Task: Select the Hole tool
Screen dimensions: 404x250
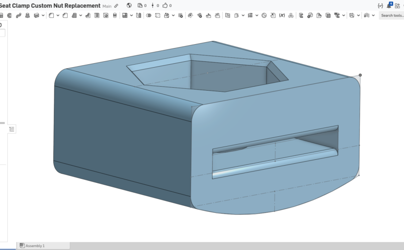Action: tap(106, 16)
